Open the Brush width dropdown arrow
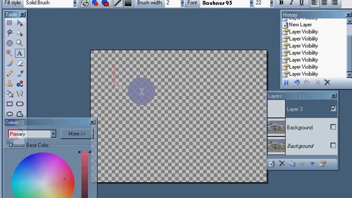352x198 pixels. click(182, 3)
